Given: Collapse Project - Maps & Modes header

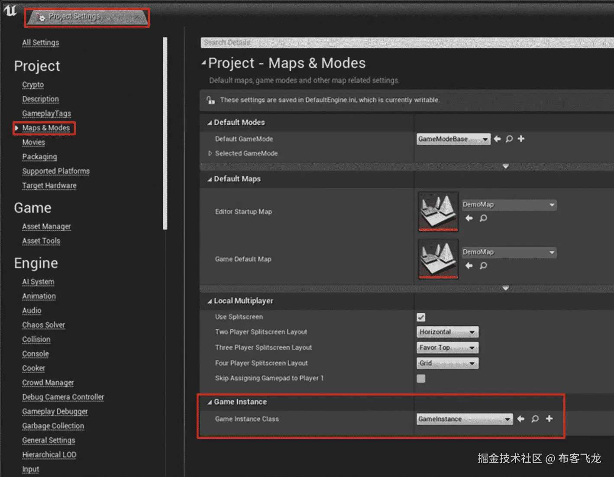Looking at the screenshot, I should click(x=204, y=63).
